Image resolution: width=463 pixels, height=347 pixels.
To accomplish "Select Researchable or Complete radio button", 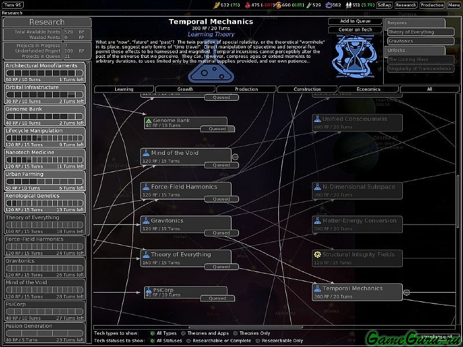I will tap(189, 341).
